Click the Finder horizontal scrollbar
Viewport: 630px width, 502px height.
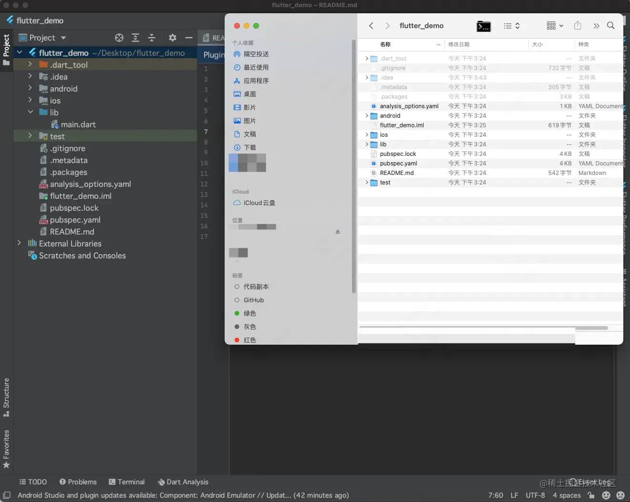[484, 328]
